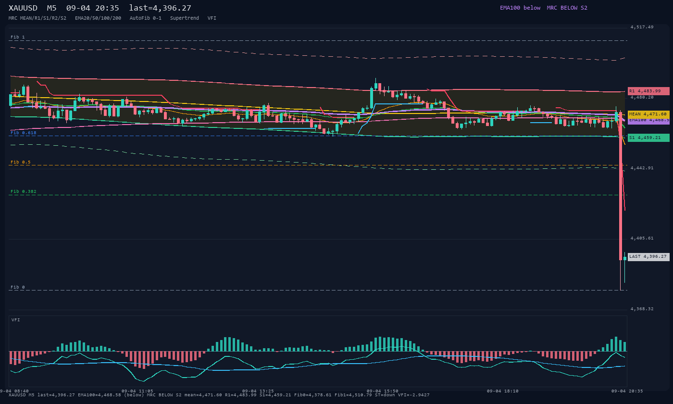Screen dimensions: 673x404
Task: Click the VFI entry in the top legend row
Action: click(x=212, y=18)
